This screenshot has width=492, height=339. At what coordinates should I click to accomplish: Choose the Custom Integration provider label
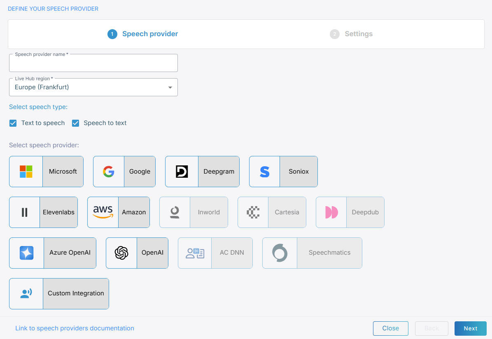tap(76, 293)
